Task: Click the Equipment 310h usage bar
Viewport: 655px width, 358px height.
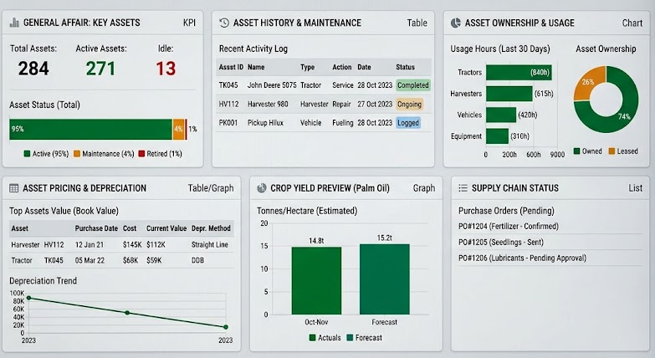Action: [497, 136]
